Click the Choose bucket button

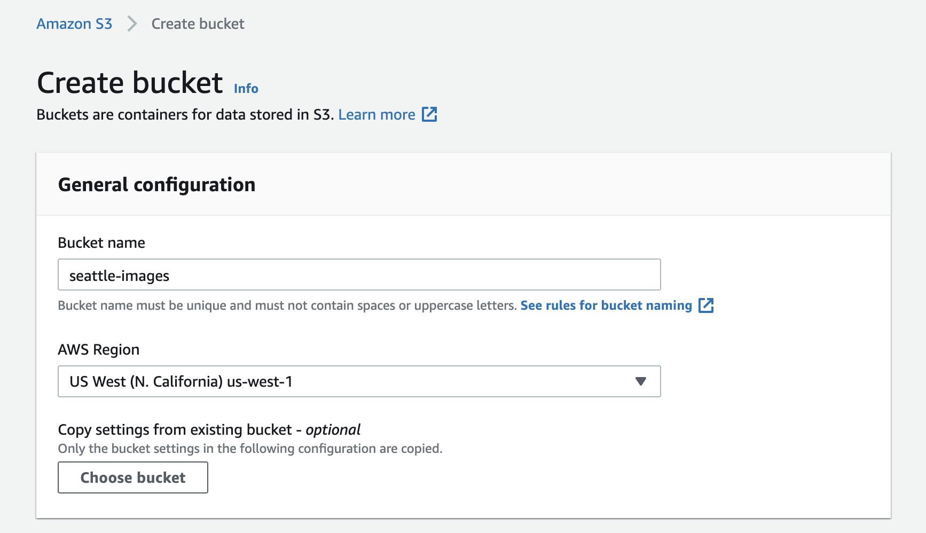point(133,477)
